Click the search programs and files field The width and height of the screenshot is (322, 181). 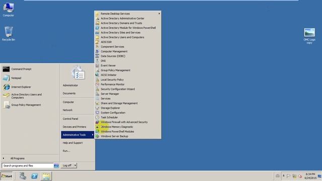coord(28,165)
